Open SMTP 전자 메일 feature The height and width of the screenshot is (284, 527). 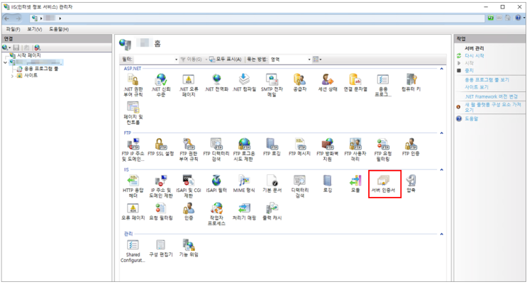coord(272,85)
